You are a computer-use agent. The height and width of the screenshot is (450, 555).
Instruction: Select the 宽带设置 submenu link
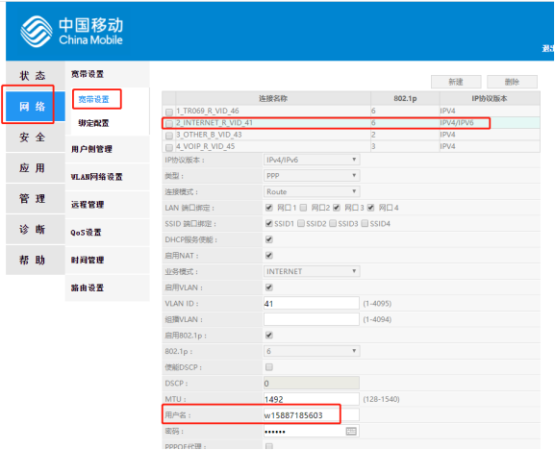pyautogui.click(x=94, y=99)
